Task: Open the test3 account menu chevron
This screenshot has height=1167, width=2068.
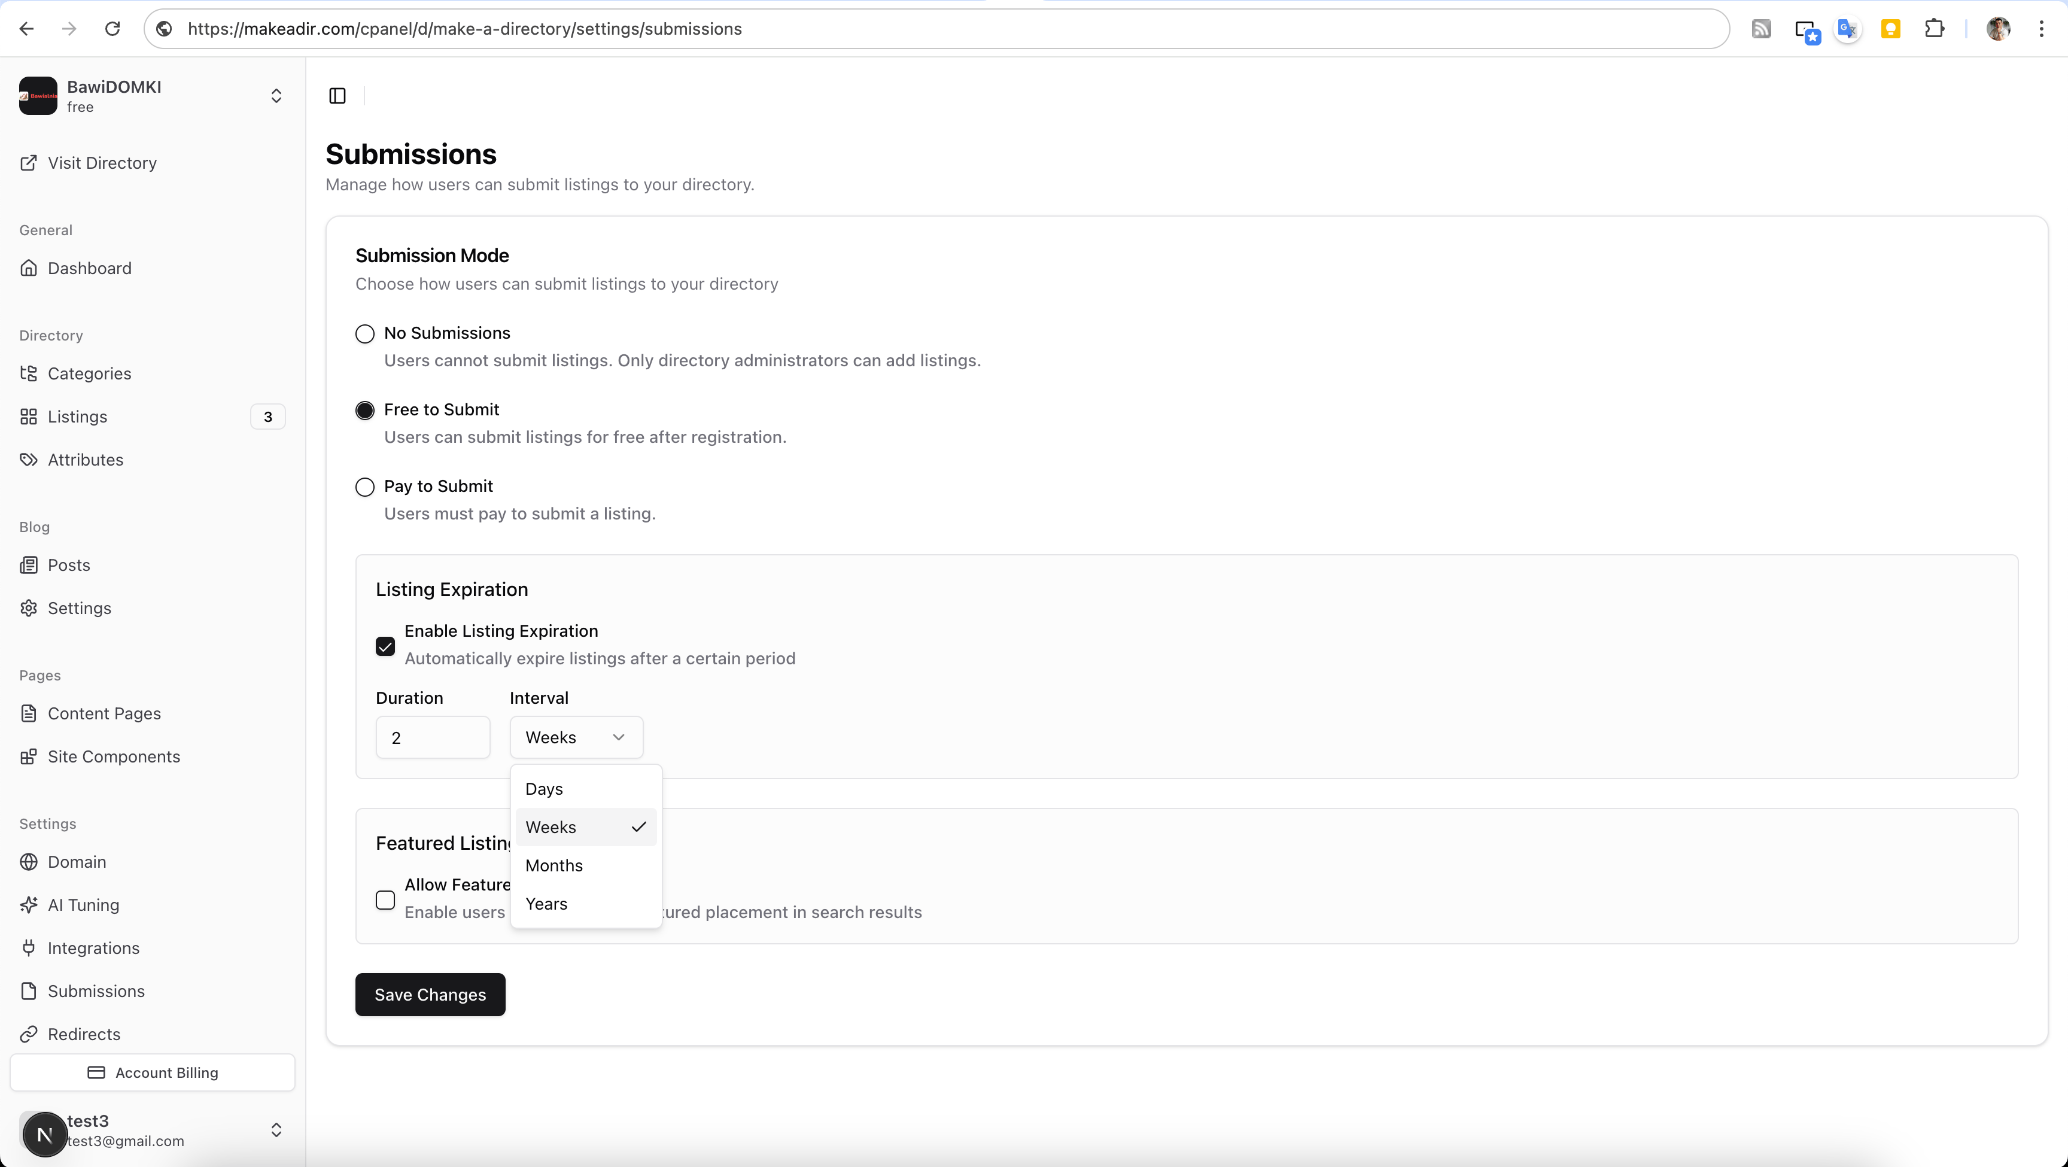Action: click(275, 1130)
